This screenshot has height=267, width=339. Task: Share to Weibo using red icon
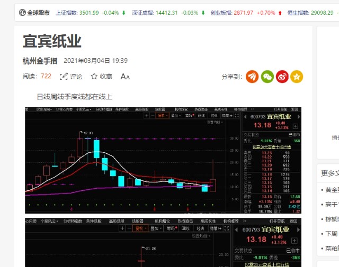coord(282,77)
